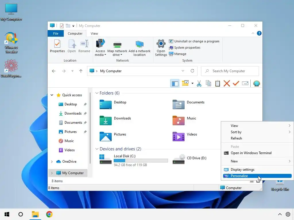Viewport: 294px width, 220px height.
Task: Click the red X Delete icon
Action: coord(227,83)
